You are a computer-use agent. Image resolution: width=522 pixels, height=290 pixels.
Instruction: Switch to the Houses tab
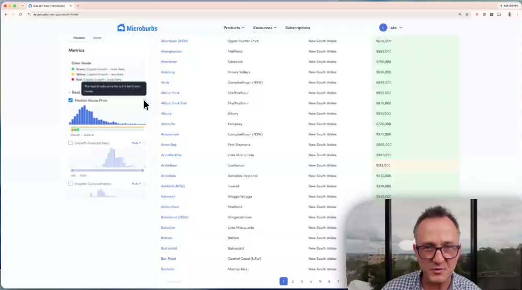[79, 38]
